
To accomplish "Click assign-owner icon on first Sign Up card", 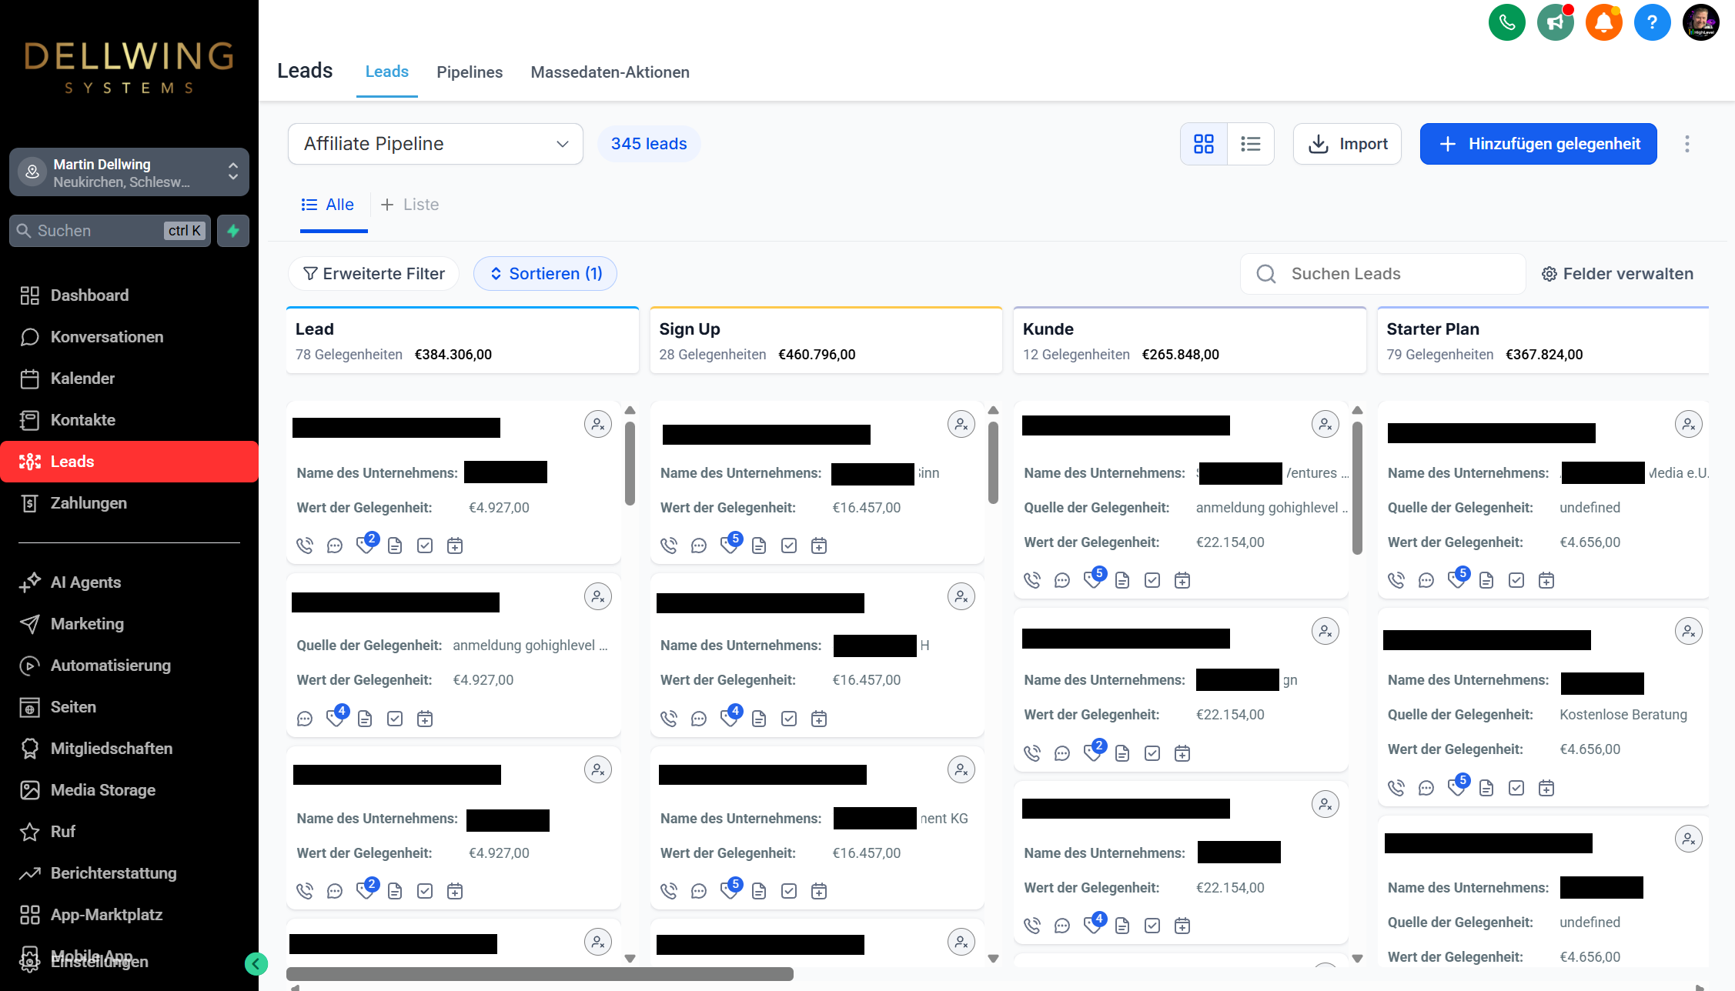I will 961,424.
